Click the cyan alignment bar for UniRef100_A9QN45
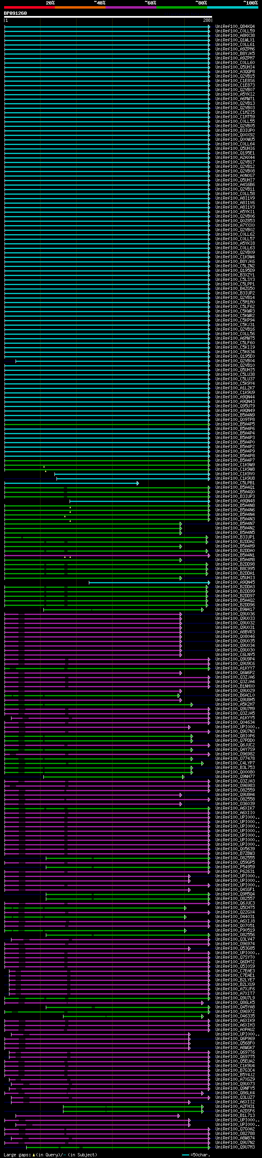This screenshot has width=262, height=1158. click(x=149, y=582)
